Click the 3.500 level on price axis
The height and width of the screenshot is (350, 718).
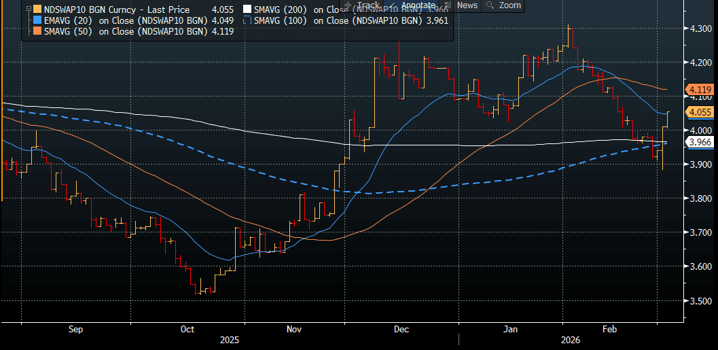(x=699, y=301)
